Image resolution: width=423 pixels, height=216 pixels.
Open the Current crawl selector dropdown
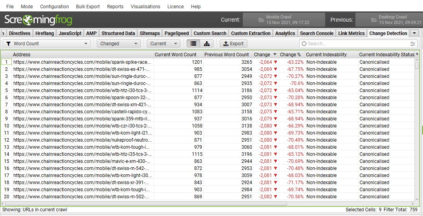(x=163, y=43)
